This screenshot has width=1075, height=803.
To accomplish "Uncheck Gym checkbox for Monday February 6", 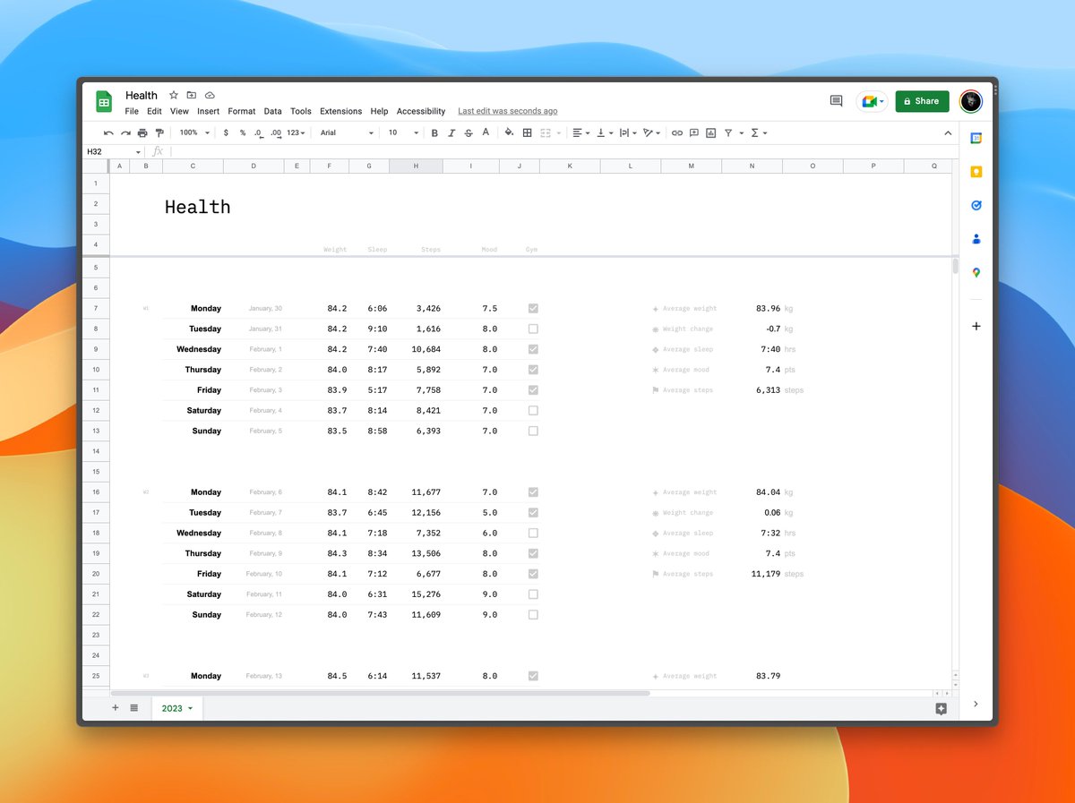I will point(533,492).
